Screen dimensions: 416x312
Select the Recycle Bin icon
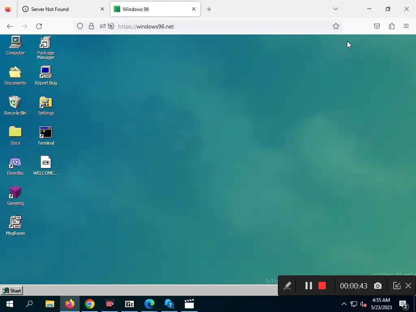coord(15,106)
